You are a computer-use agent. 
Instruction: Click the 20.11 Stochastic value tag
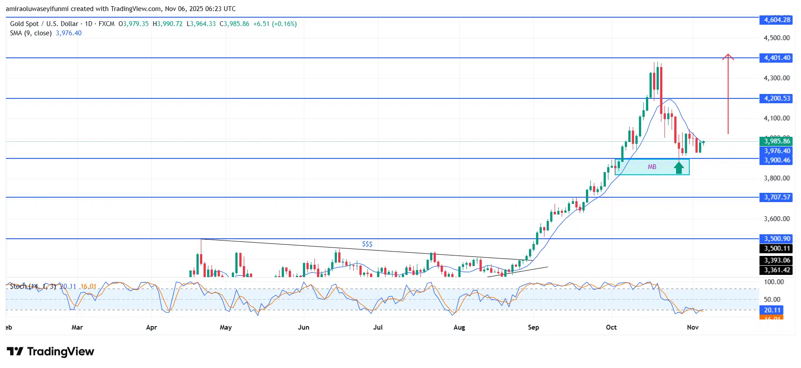pyautogui.click(x=772, y=310)
